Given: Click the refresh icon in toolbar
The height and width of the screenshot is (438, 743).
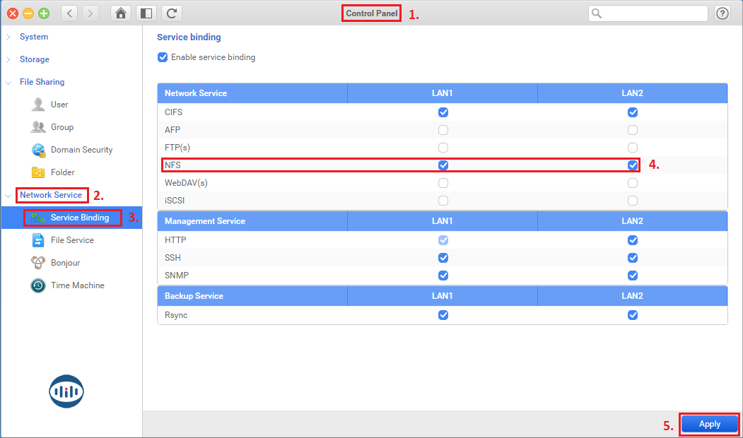Looking at the screenshot, I should [x=171, y=13].
